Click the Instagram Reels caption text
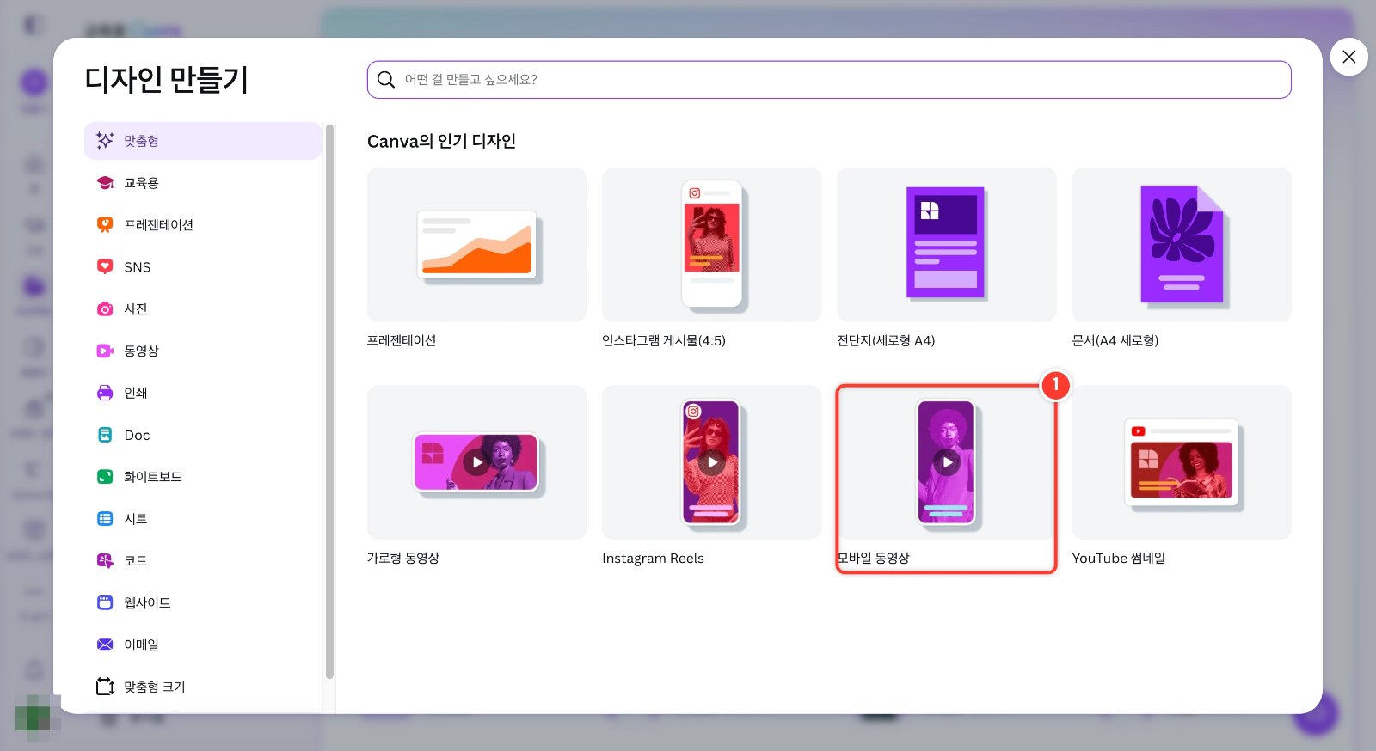Image resolution: width=1376 pixels, height=751 pixels. (653, 559)
